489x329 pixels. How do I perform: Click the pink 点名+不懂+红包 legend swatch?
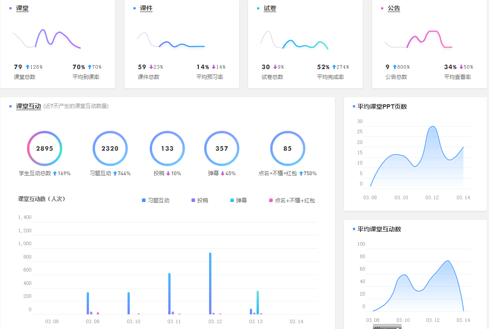pos(271,201)
